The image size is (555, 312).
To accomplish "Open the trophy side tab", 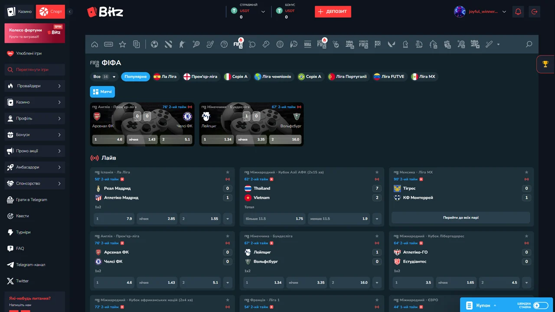I will click(545, 64).
